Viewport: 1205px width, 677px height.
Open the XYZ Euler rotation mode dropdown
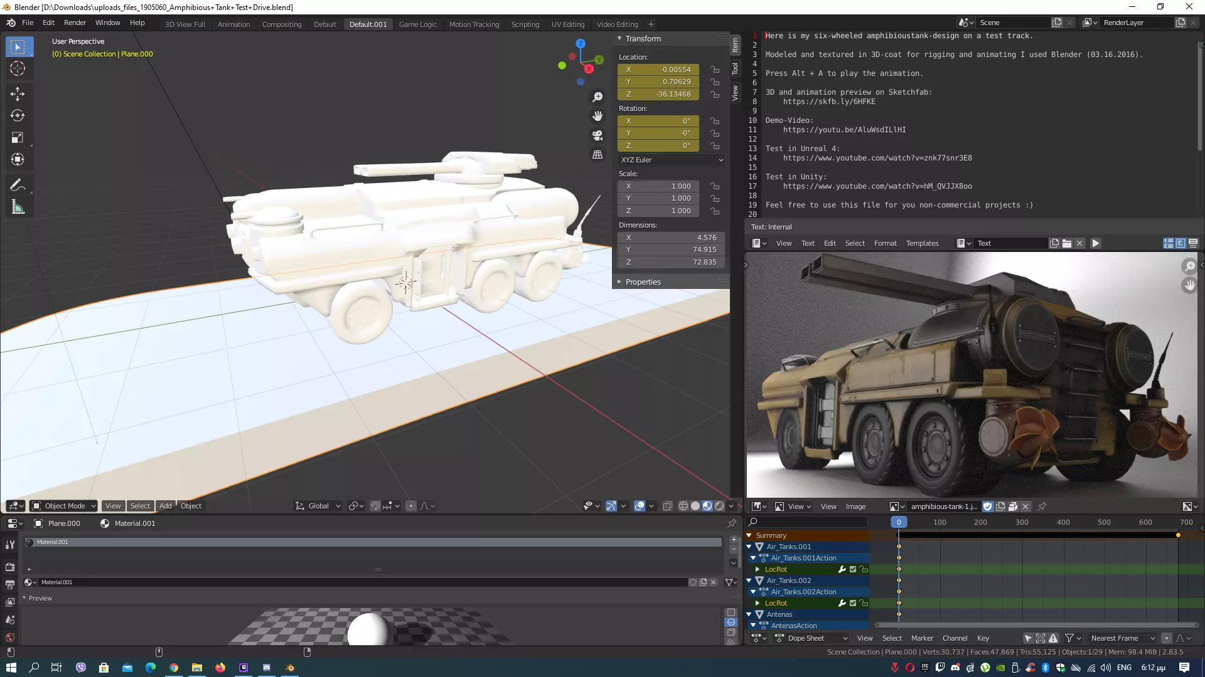(x=671, y=160)
